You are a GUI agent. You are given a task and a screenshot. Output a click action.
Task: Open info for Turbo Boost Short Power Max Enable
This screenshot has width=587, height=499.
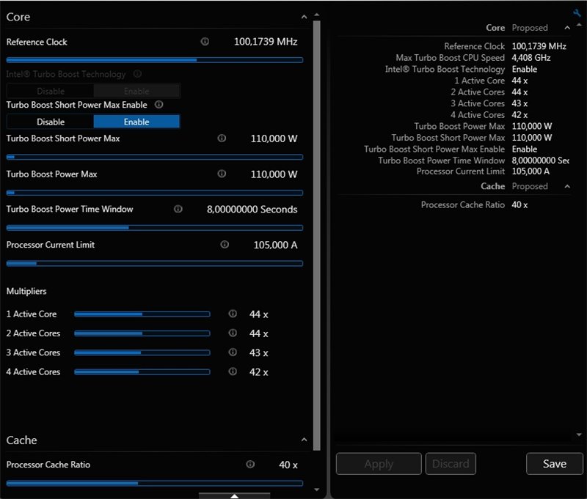pos(158,104)
